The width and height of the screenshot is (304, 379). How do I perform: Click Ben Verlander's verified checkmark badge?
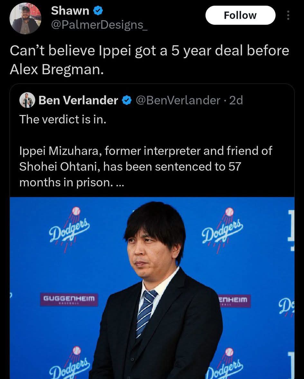click(127, 101)
